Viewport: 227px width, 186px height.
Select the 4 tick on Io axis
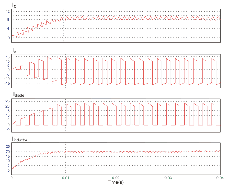[8, 29]
